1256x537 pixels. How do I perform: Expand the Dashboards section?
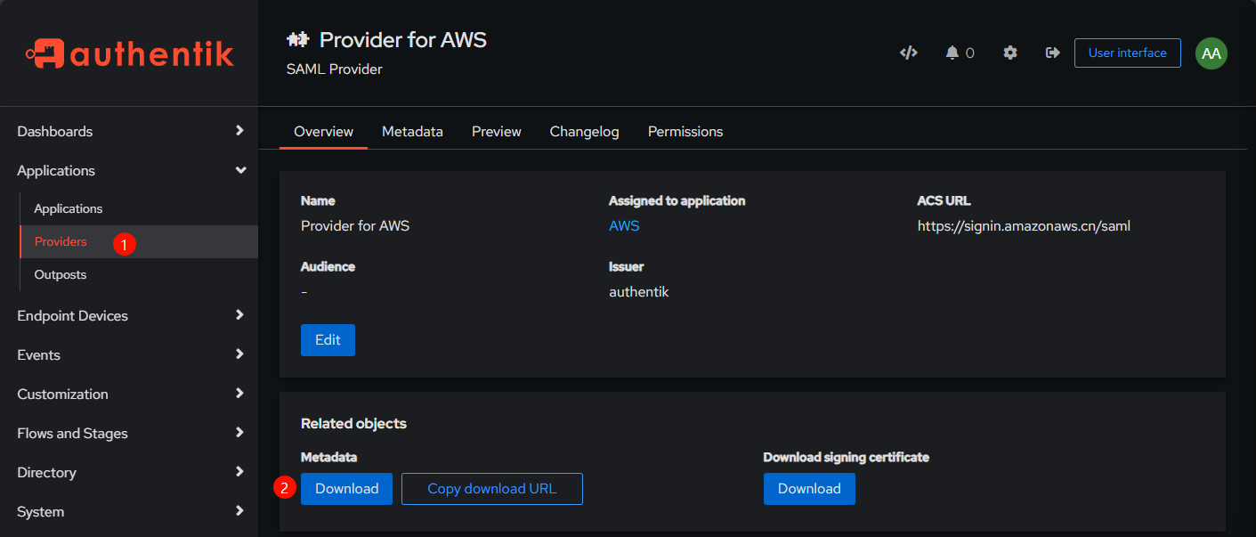(x=129, y=131)
